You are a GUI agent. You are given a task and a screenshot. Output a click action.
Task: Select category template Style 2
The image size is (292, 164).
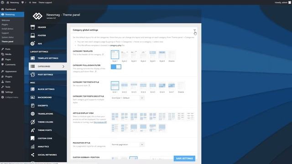[x=125, y=55]
